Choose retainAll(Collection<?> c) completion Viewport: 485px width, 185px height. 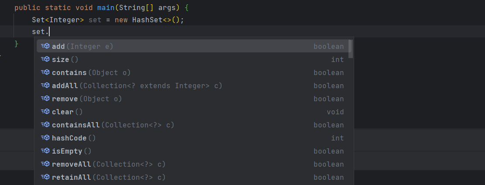(109, 177)
